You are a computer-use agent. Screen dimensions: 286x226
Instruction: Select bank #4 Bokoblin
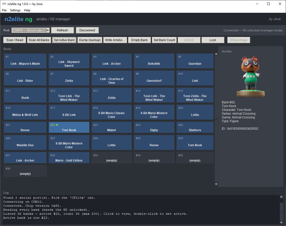pos(154,61)
